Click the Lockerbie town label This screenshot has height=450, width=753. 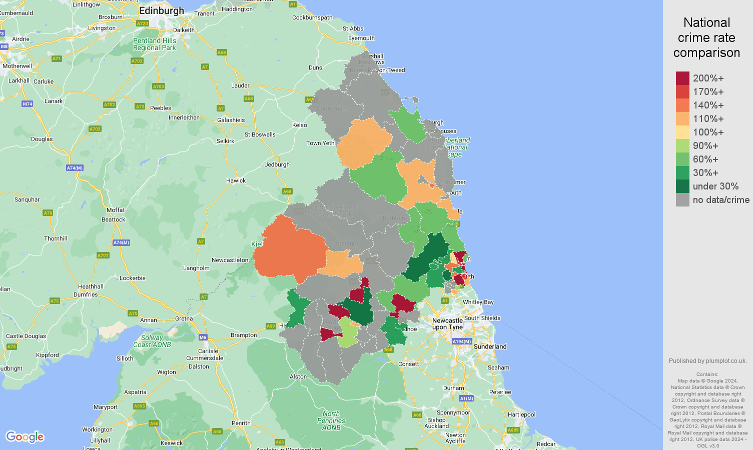(133, 278)
